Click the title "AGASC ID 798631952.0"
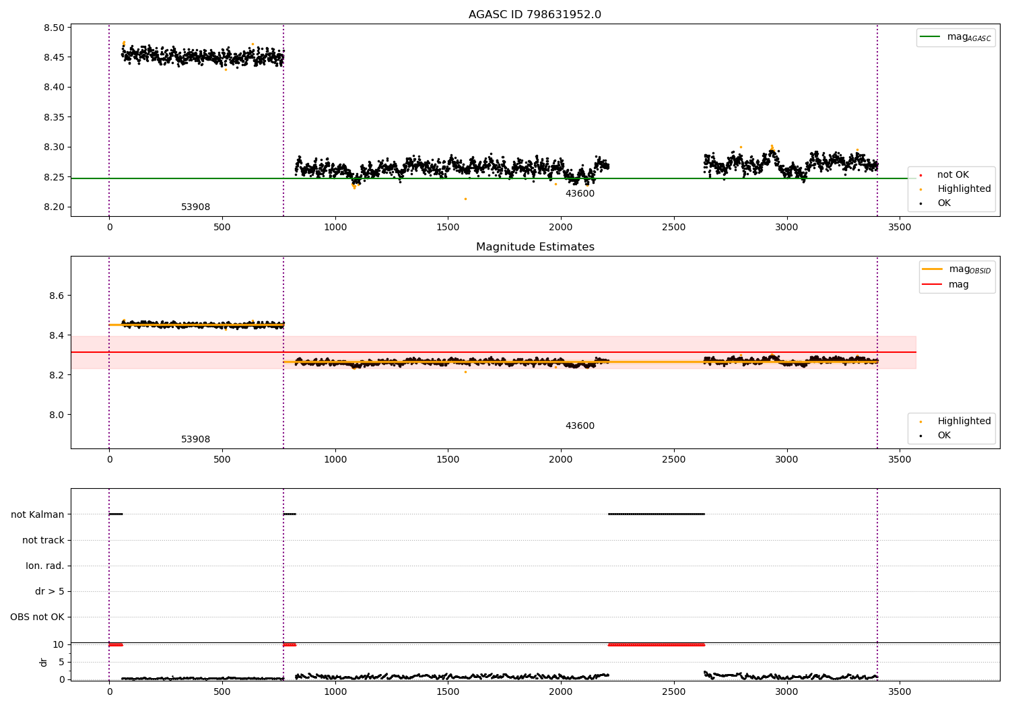Viewport: 1010px width, 707px height. point(535,15)
